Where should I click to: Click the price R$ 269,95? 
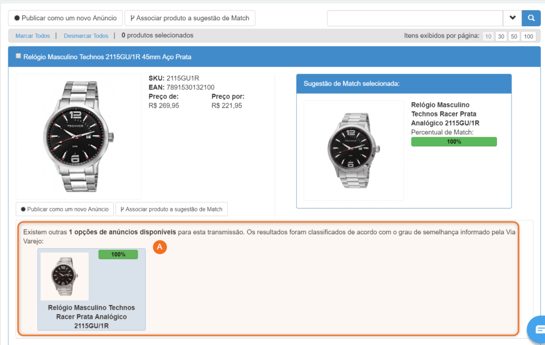tap(164, 105)
